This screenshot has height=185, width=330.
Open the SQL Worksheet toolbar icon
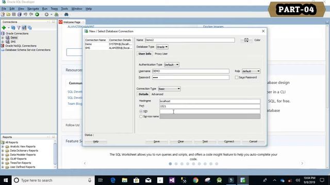56,14
